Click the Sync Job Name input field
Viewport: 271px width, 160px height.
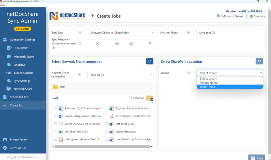pyautogui.click(x=229, y=33)
